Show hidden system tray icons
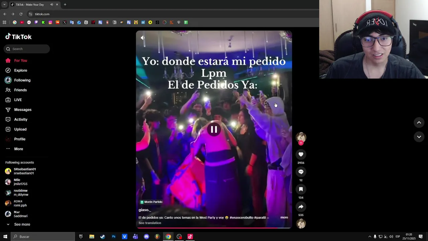 pos(369,237)
